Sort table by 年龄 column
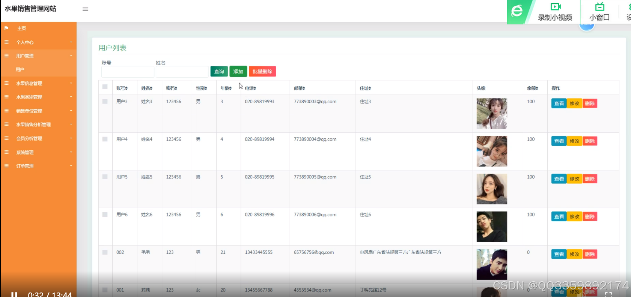 point(226,88)
